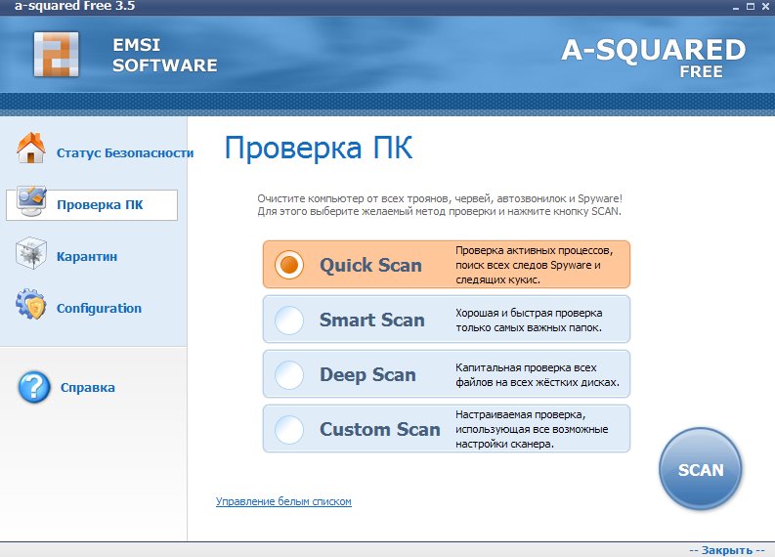Click the Custom Scan label text
The width and height of the screenshot is (775, 557).
point(380,430)
